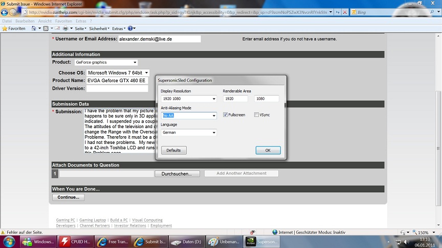Click the browser forward arrow button
This screenshot has width=442, height=248.
[x=13, y=12]
